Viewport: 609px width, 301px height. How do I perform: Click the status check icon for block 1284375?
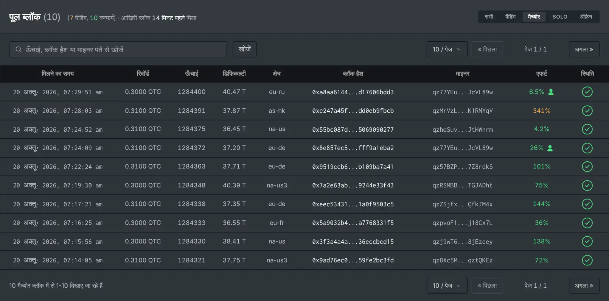point(587,129)
